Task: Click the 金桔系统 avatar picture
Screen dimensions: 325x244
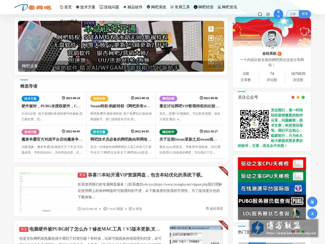Action: (272, 39)
